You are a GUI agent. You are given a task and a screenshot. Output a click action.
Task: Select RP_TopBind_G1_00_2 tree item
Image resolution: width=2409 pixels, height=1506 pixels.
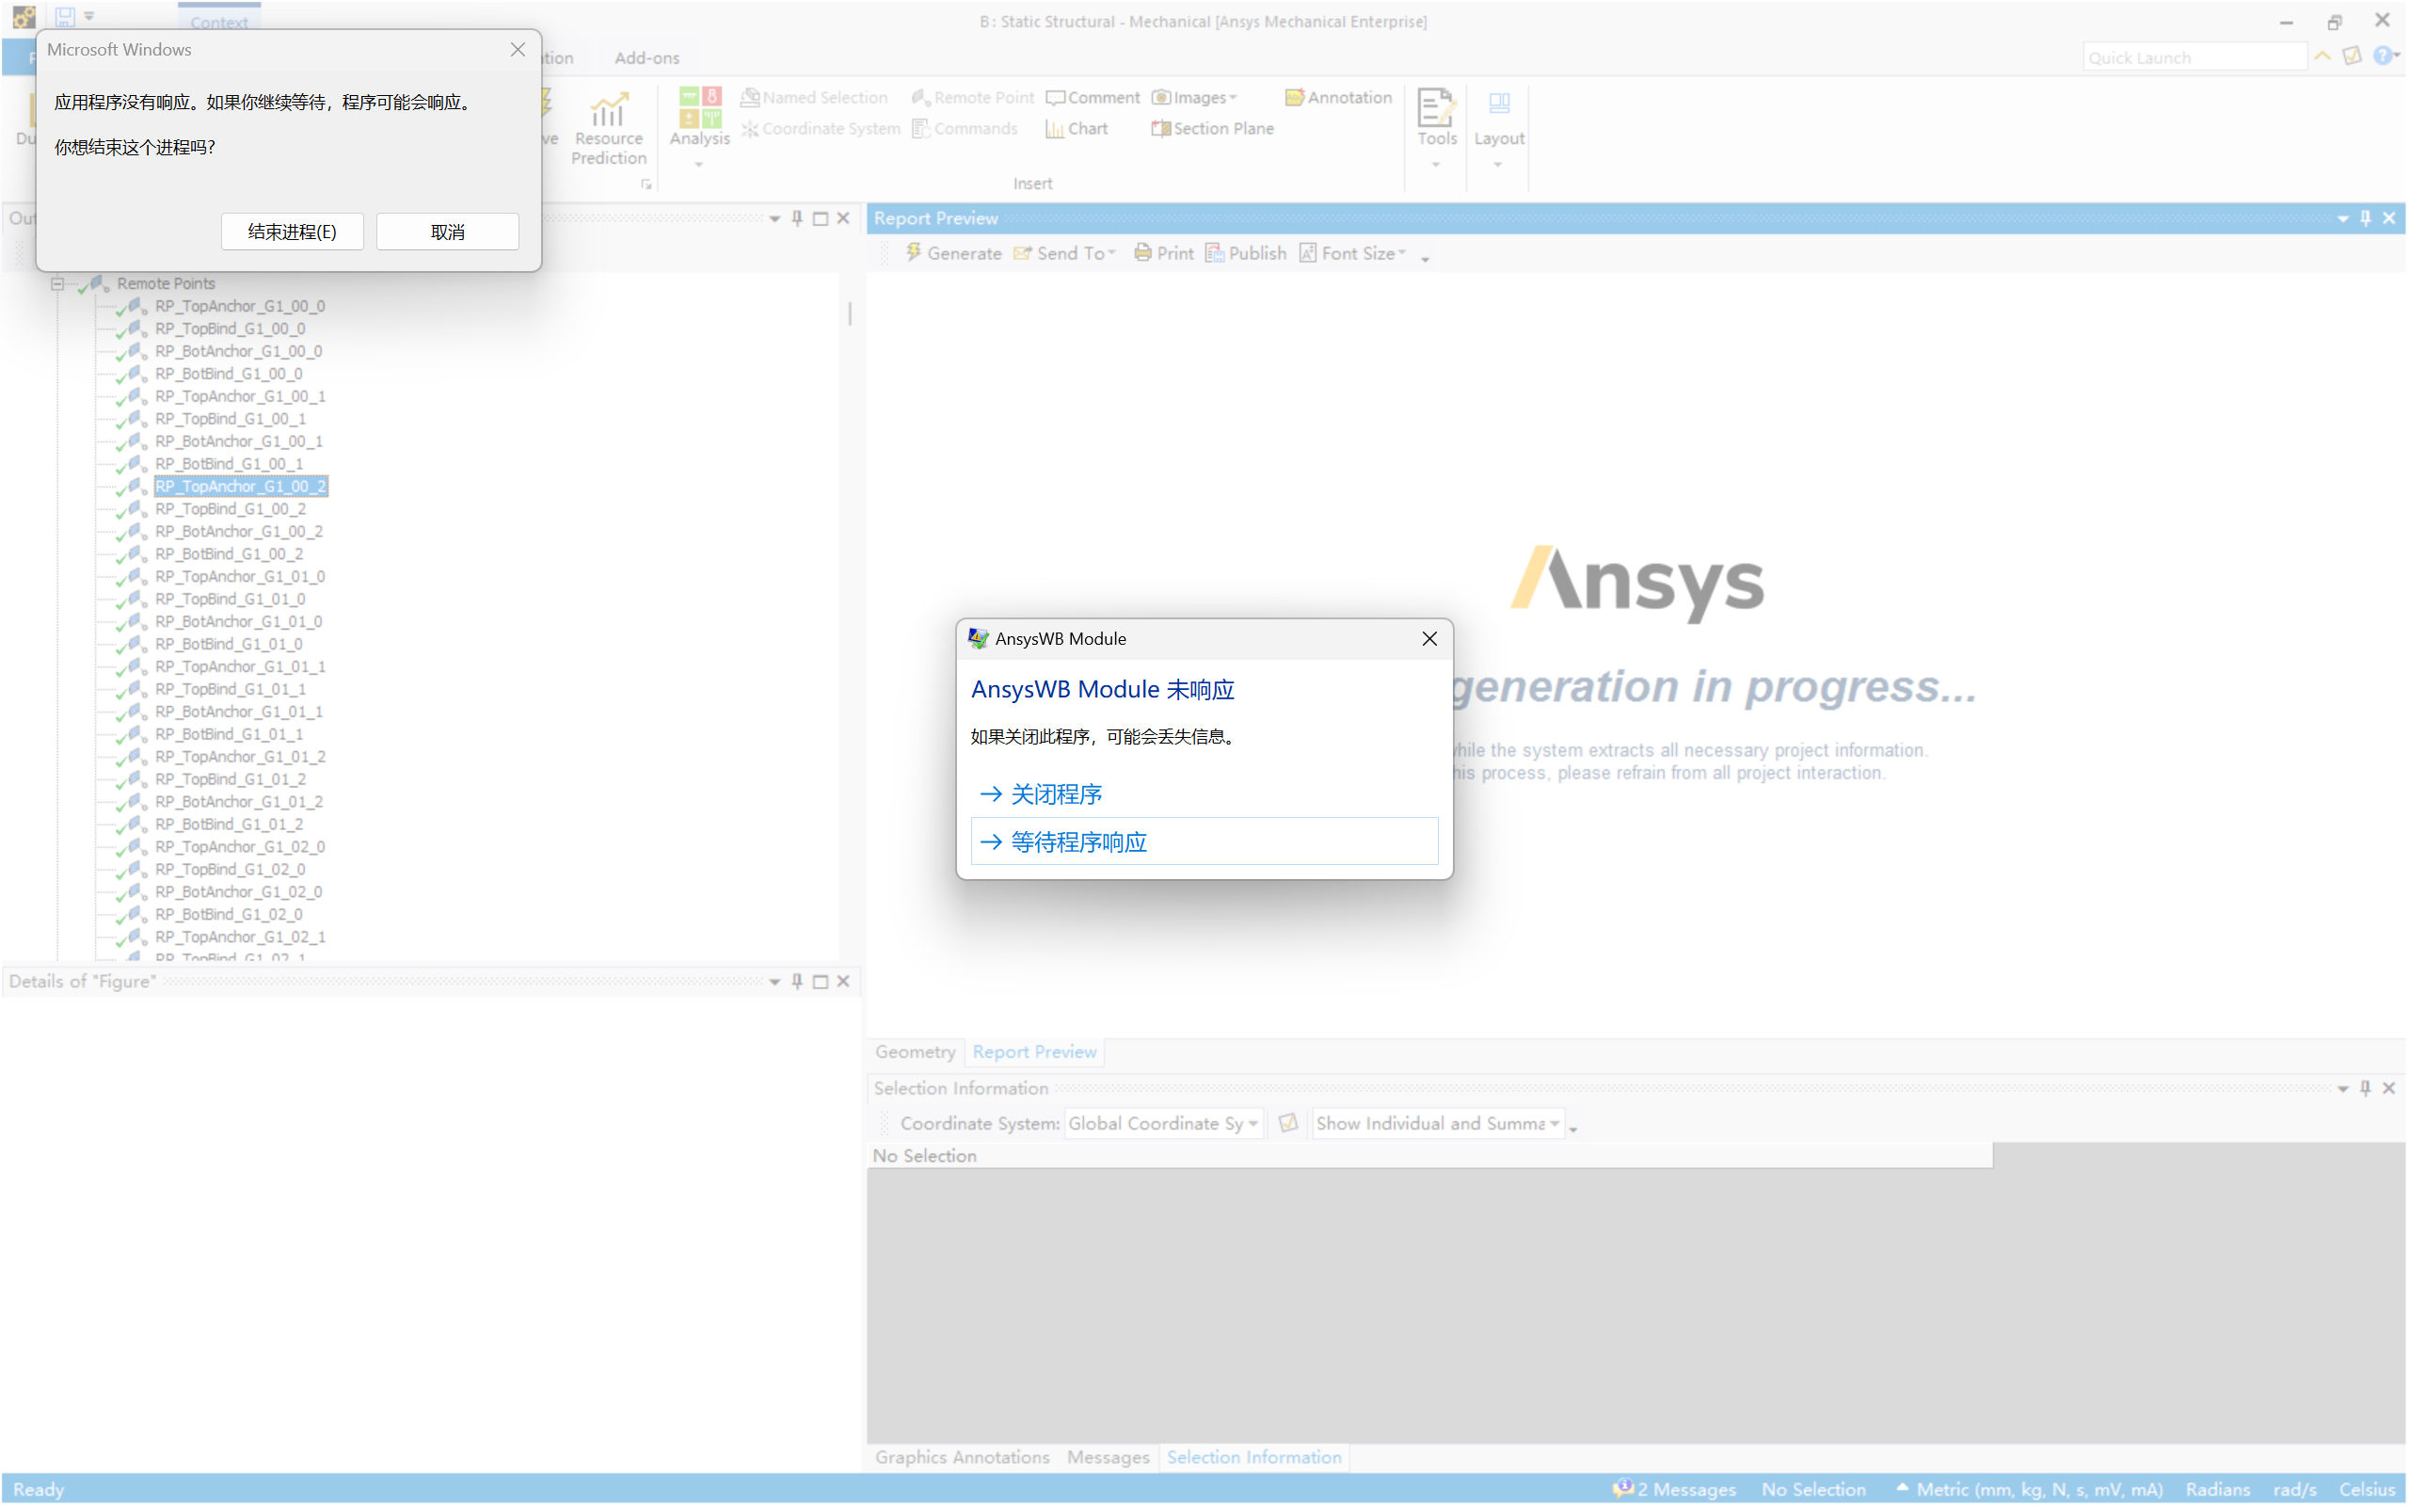(x=230, y=509)
